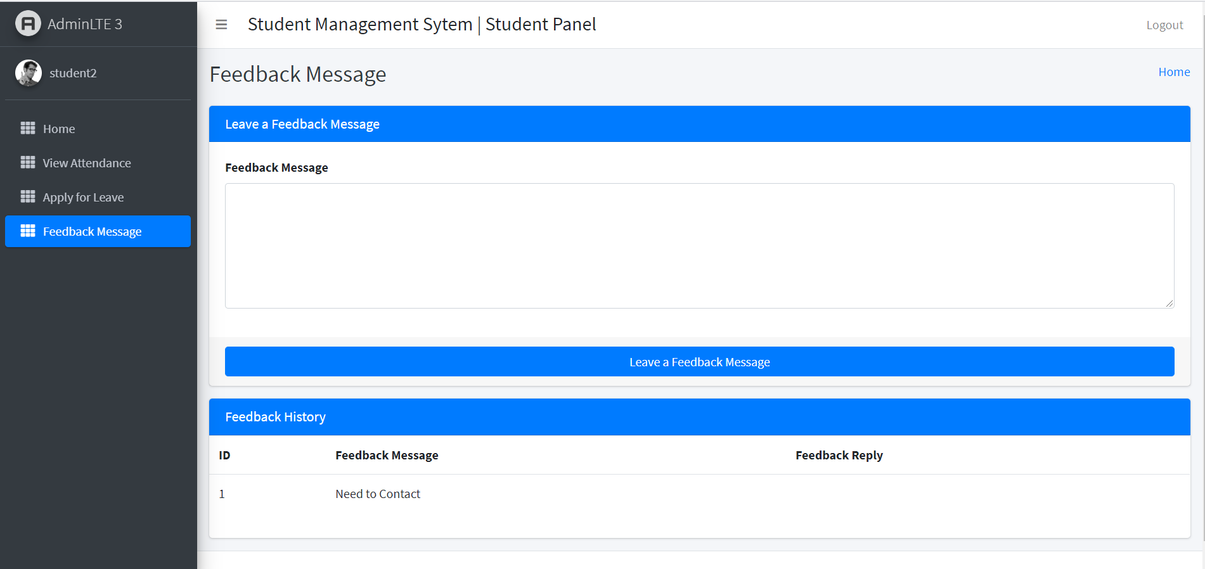Click the Apply for Leave grid icon
Screen dimensions: 1205x569
click(28, 196)
